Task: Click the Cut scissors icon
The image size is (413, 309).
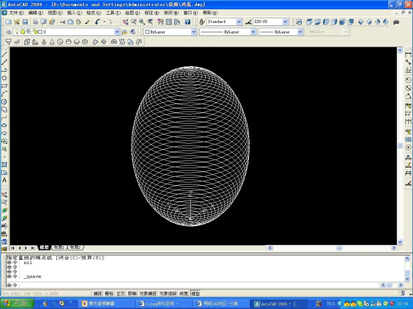Action: pos(62,22)
